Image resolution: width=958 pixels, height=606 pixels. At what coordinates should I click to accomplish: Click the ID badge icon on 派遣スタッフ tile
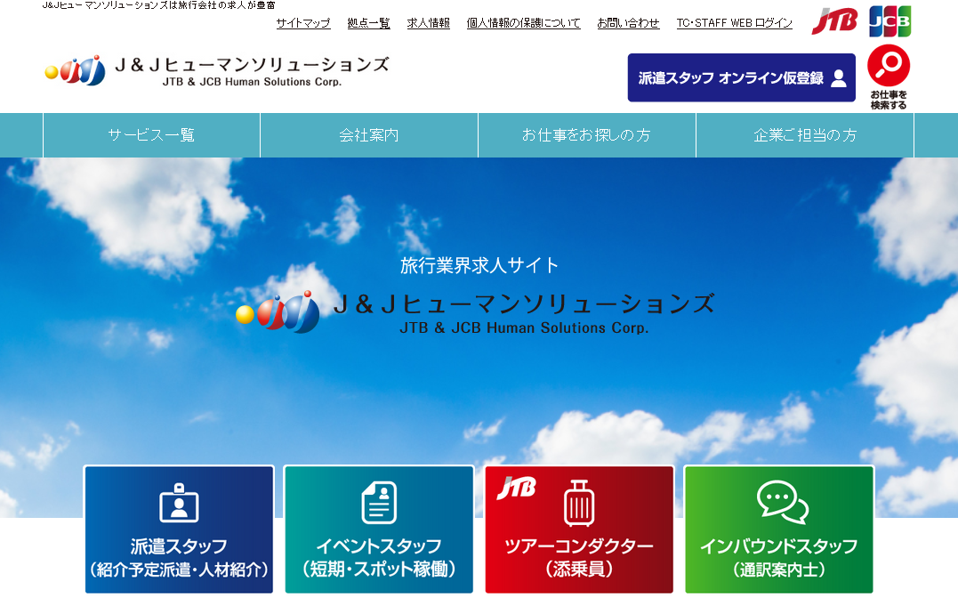pos(179,503)
